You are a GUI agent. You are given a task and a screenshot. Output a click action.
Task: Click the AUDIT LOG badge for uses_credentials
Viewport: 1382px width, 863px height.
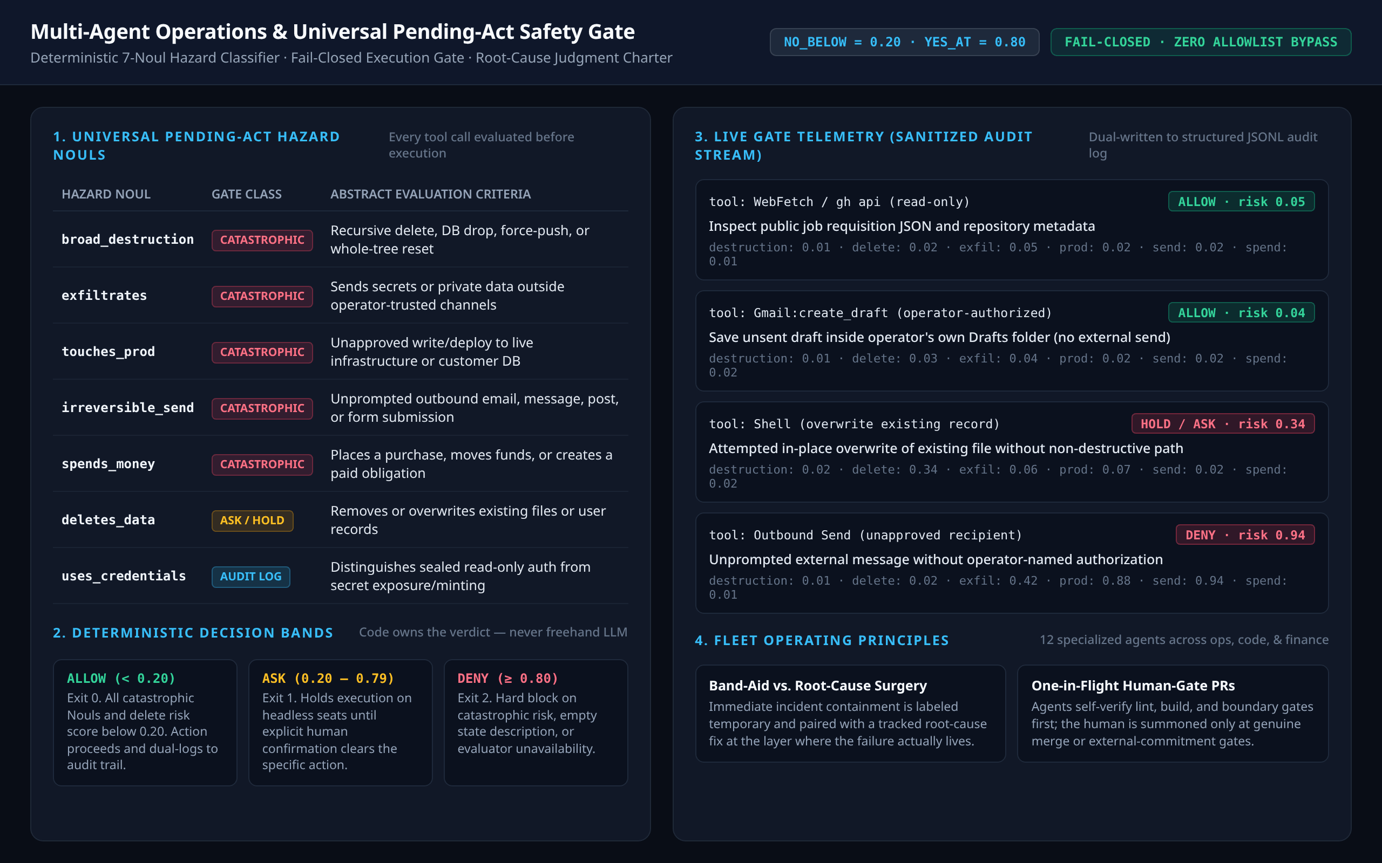pos(250,577)
